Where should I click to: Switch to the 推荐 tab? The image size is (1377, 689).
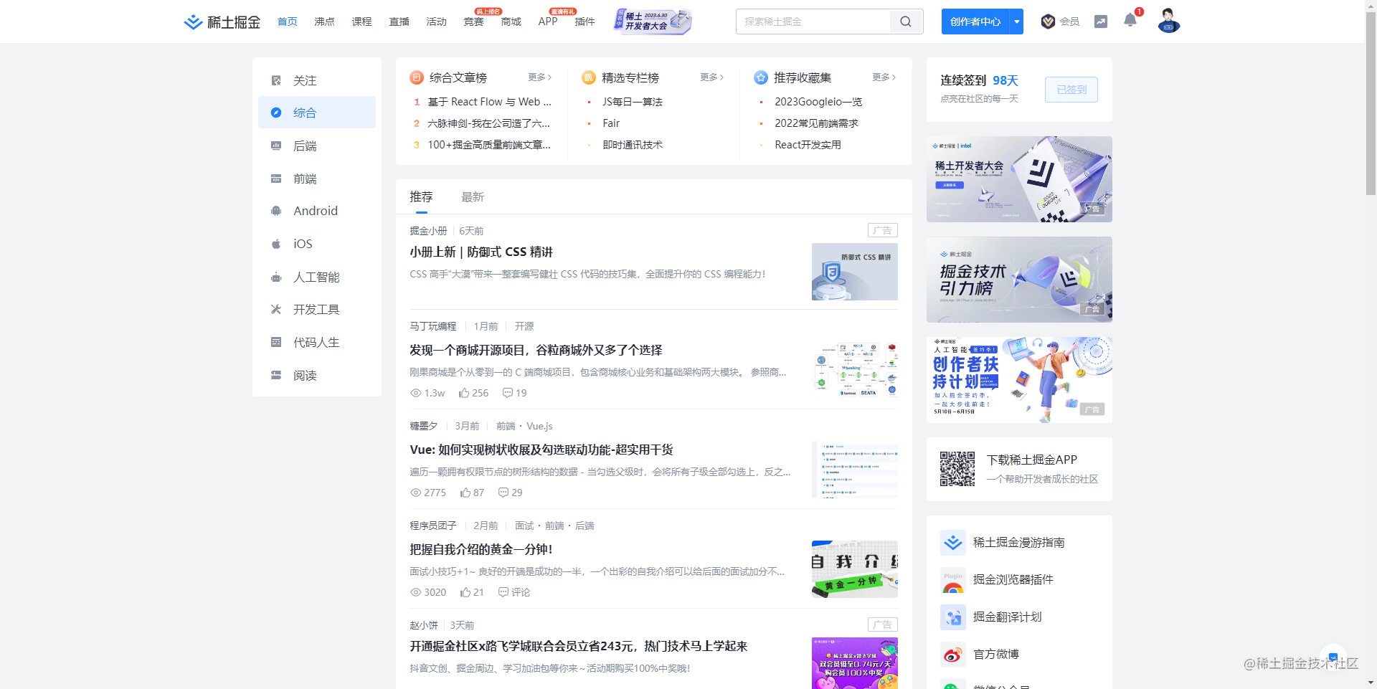[x=421, y=196]
